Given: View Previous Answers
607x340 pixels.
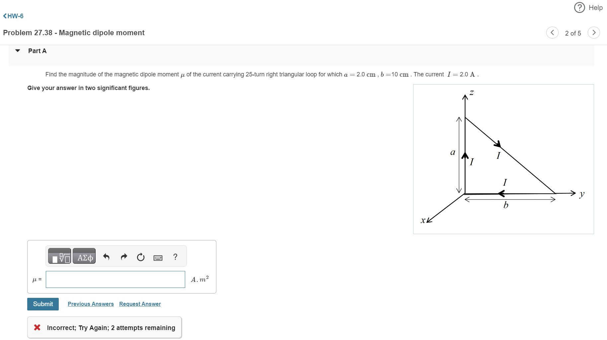Looking at the screenshot, I should point(91,304).
